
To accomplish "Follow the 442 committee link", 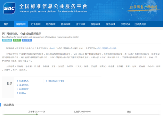I will [x=53, y=48].
